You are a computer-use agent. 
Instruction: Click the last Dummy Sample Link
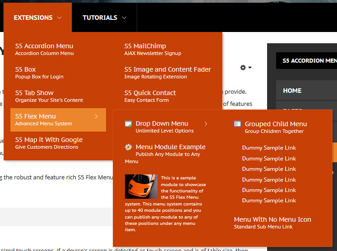tap(269, 201)
